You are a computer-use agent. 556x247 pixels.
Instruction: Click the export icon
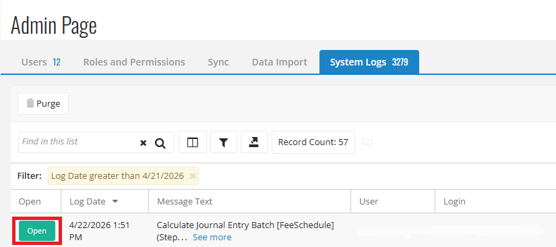click(254, 142)
